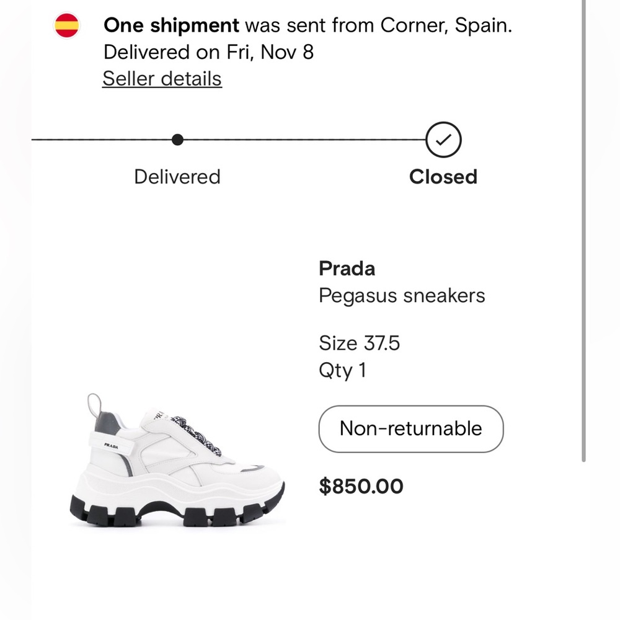Click the vertical scrollbar on the right

pyautogui.click(x=583, y=229)
